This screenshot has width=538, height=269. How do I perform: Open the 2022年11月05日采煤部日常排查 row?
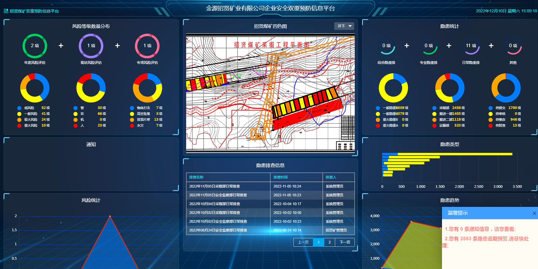pos(215,186)
